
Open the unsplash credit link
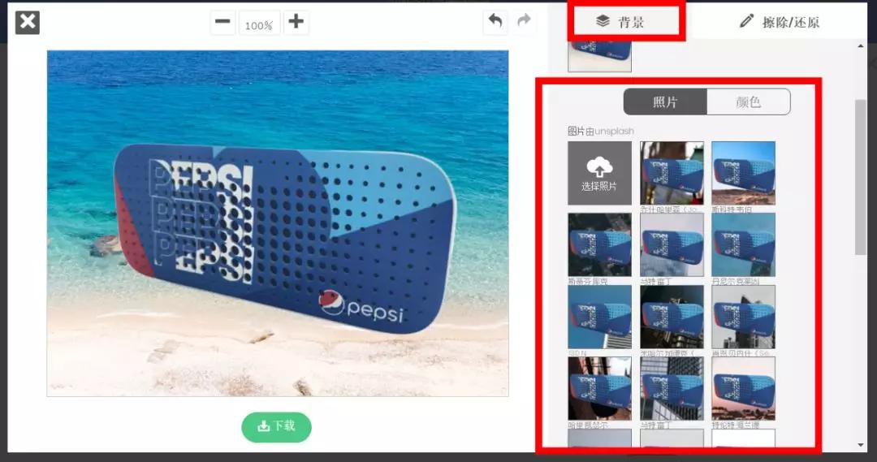pos(614,131)
